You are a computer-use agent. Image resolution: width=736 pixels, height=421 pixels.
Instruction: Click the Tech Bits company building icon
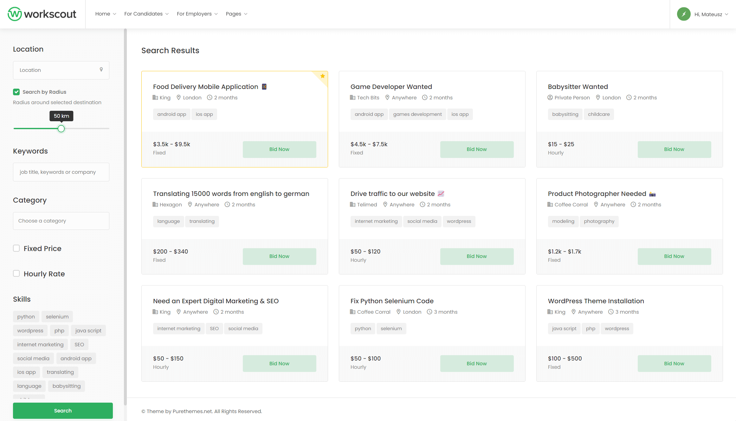[x=352, y=97]
